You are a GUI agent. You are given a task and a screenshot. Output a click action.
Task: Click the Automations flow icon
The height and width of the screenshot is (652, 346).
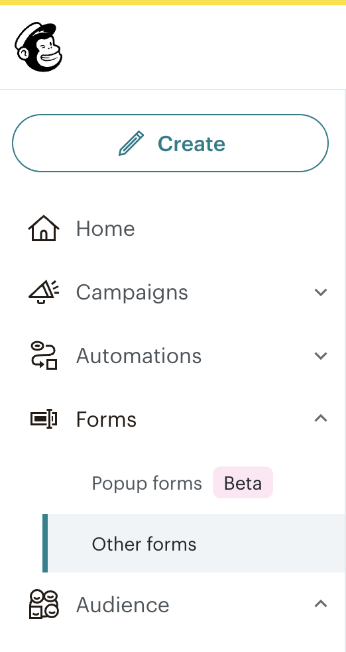click(x=44, y=356)
